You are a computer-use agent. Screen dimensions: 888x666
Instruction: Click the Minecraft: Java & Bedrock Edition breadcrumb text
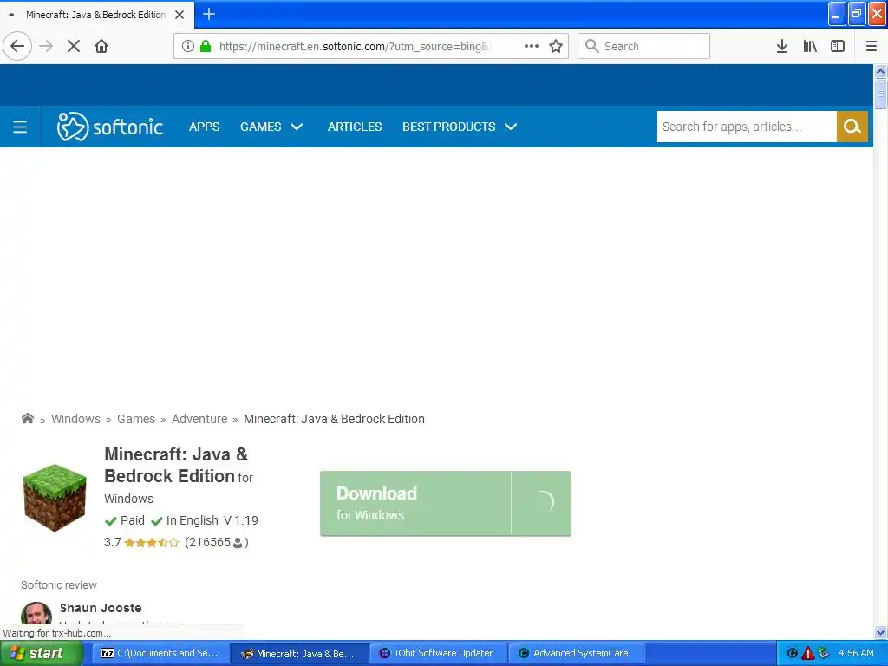pyautogui.click(x=334, y=419)
